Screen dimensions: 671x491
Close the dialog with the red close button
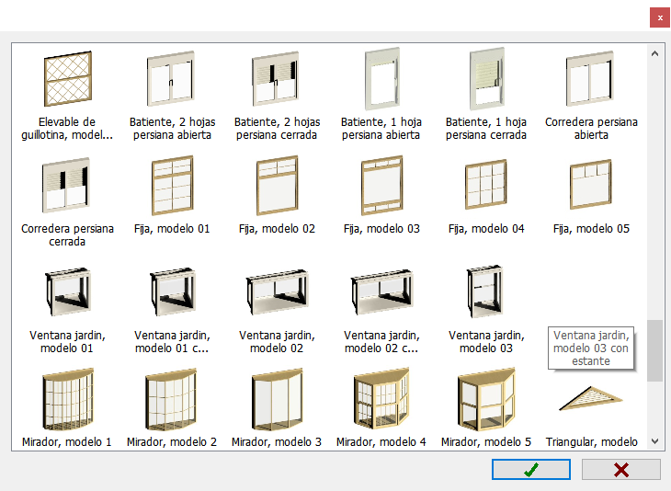pos(660,17)
